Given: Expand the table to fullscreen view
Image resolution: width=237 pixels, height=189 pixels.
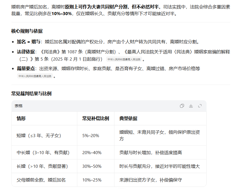Looking at the screenshot, I should (x=200, y=106).
